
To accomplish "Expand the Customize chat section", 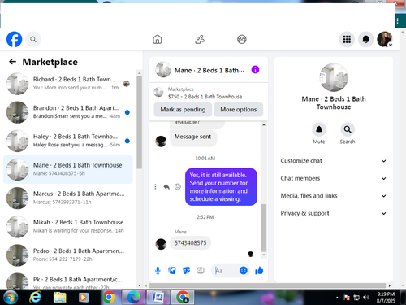I will coord(334,161).
